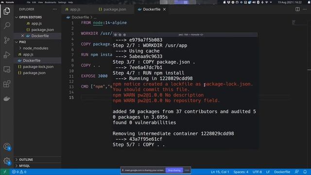Screen dimensions: 311x175
Task: Click the Dockerfile breadcrumb label
Action: click(x=80, y=17)
